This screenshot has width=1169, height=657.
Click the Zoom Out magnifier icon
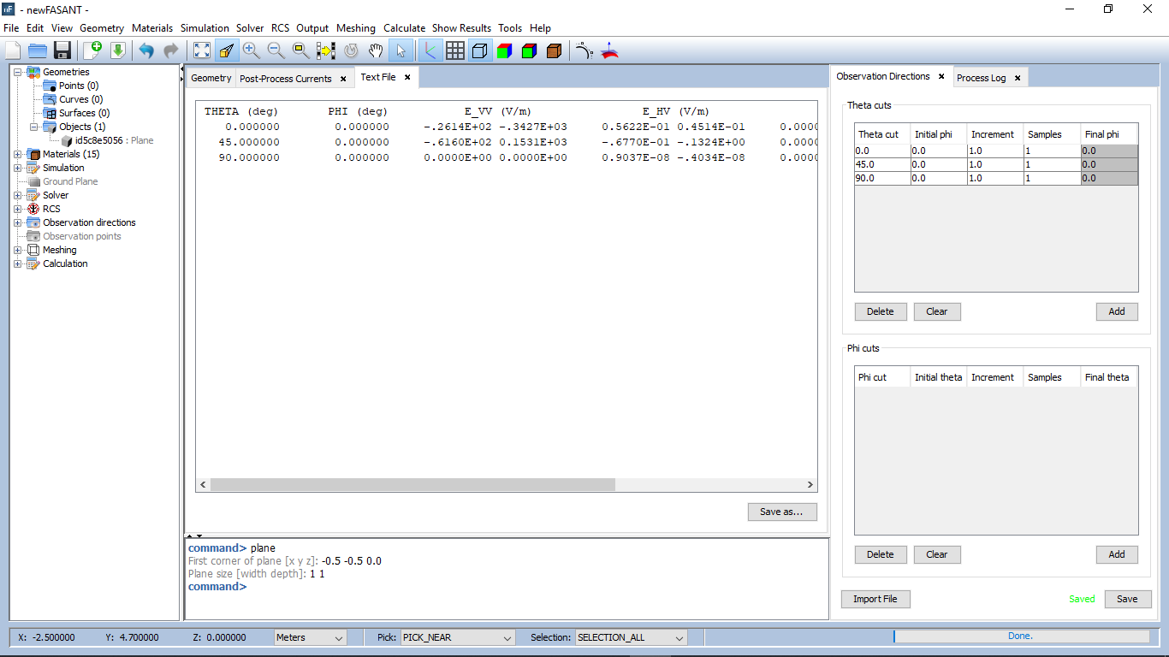276,50
